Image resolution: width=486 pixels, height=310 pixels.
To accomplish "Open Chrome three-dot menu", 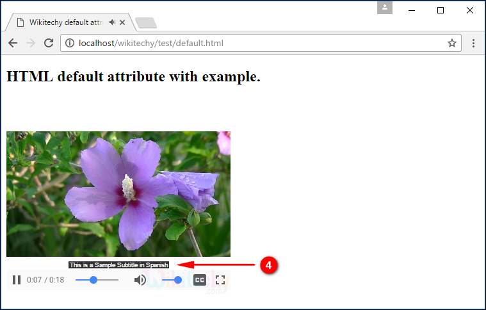I will point(473,44).
